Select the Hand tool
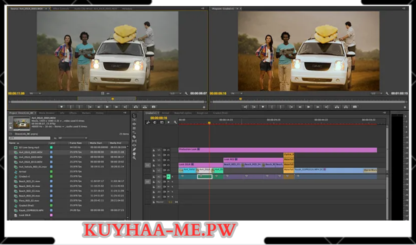Image resolution: width=416 pixels, height=245 pixels. click(x=134, y=154)
